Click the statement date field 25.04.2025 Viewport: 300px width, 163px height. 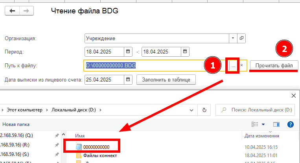coord(104,80)
